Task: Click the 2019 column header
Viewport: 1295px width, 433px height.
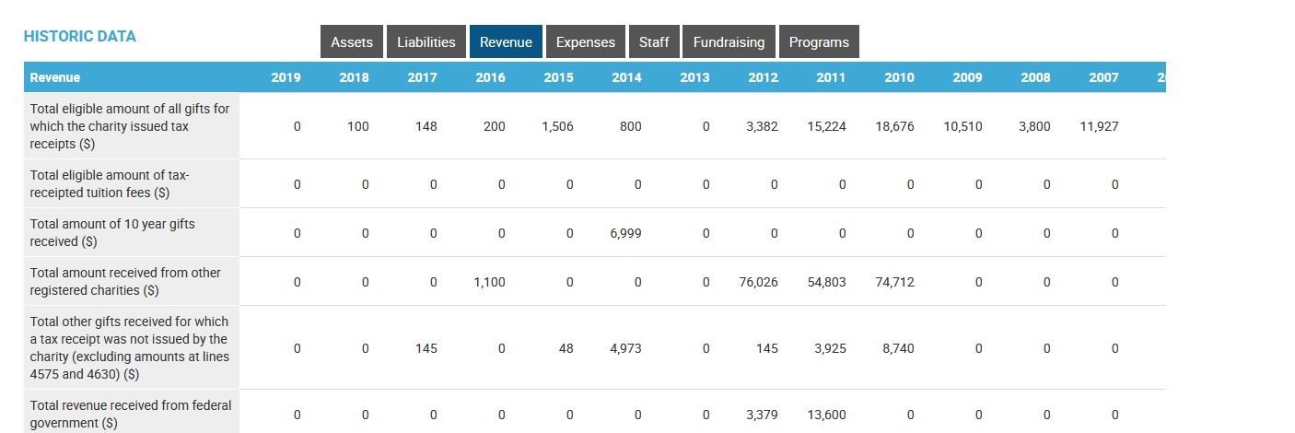Action: [x=286, y=77]
